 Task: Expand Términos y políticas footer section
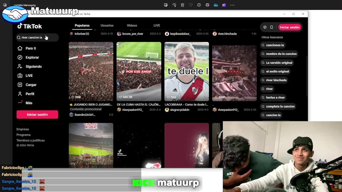tap(30, 141)
